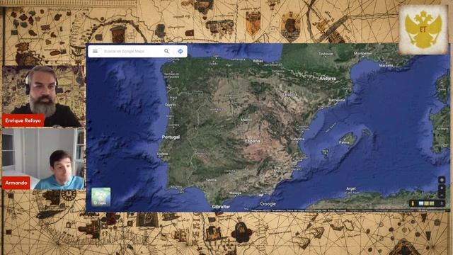
Task: Click the 'Palma' label on Mallorca
Action: pyautogui.click(x=344, y=142)
